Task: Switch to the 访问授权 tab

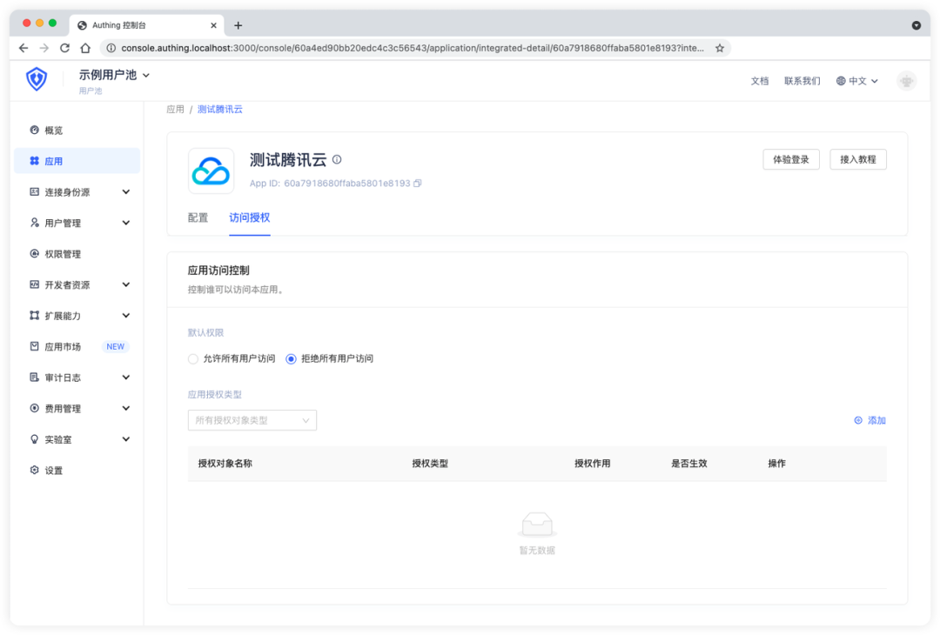Action: click(250, 218)
